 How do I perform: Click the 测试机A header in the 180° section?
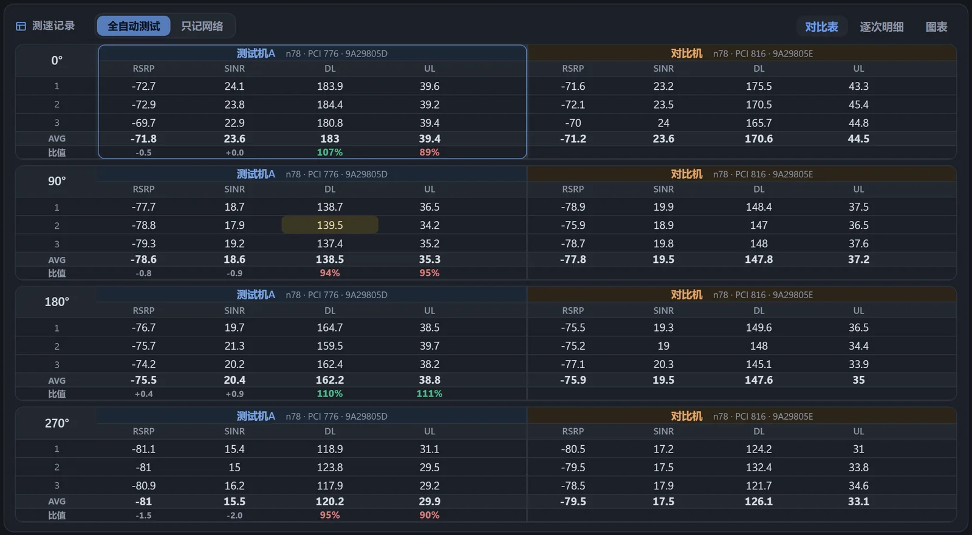[256, 295]
